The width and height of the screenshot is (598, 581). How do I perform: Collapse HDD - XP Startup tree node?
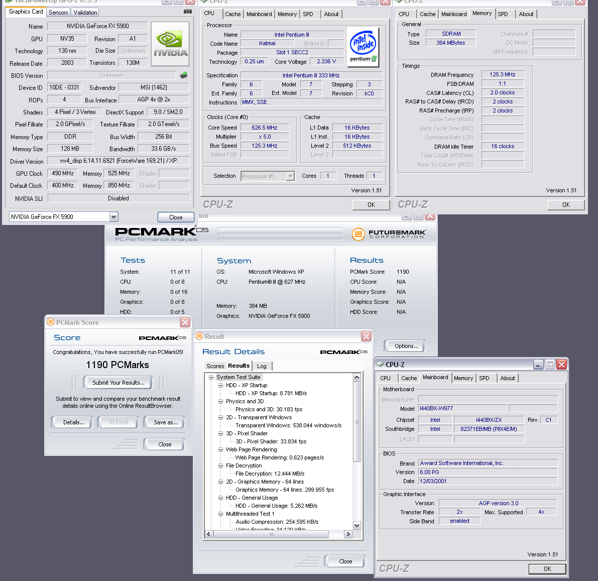click(220, 385)
